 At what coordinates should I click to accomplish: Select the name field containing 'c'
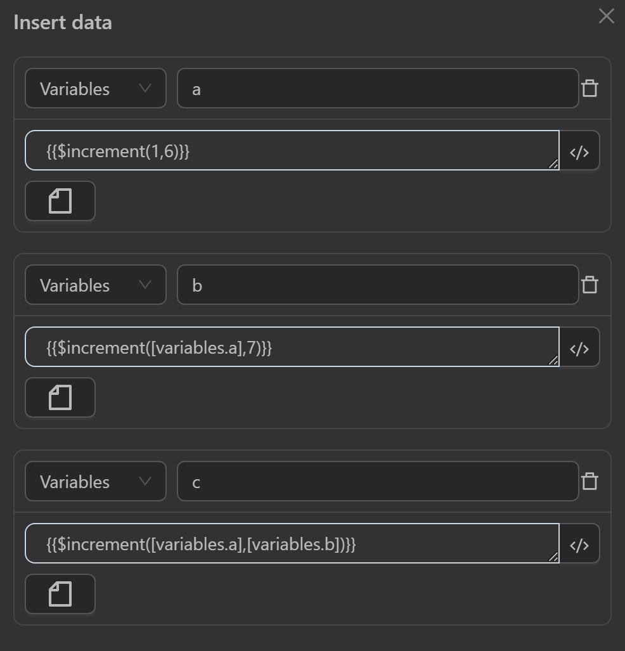(x=377, y=482)
